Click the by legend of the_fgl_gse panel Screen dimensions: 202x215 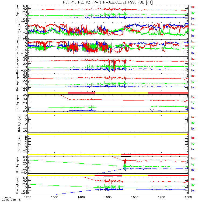(x=193, y=185)
